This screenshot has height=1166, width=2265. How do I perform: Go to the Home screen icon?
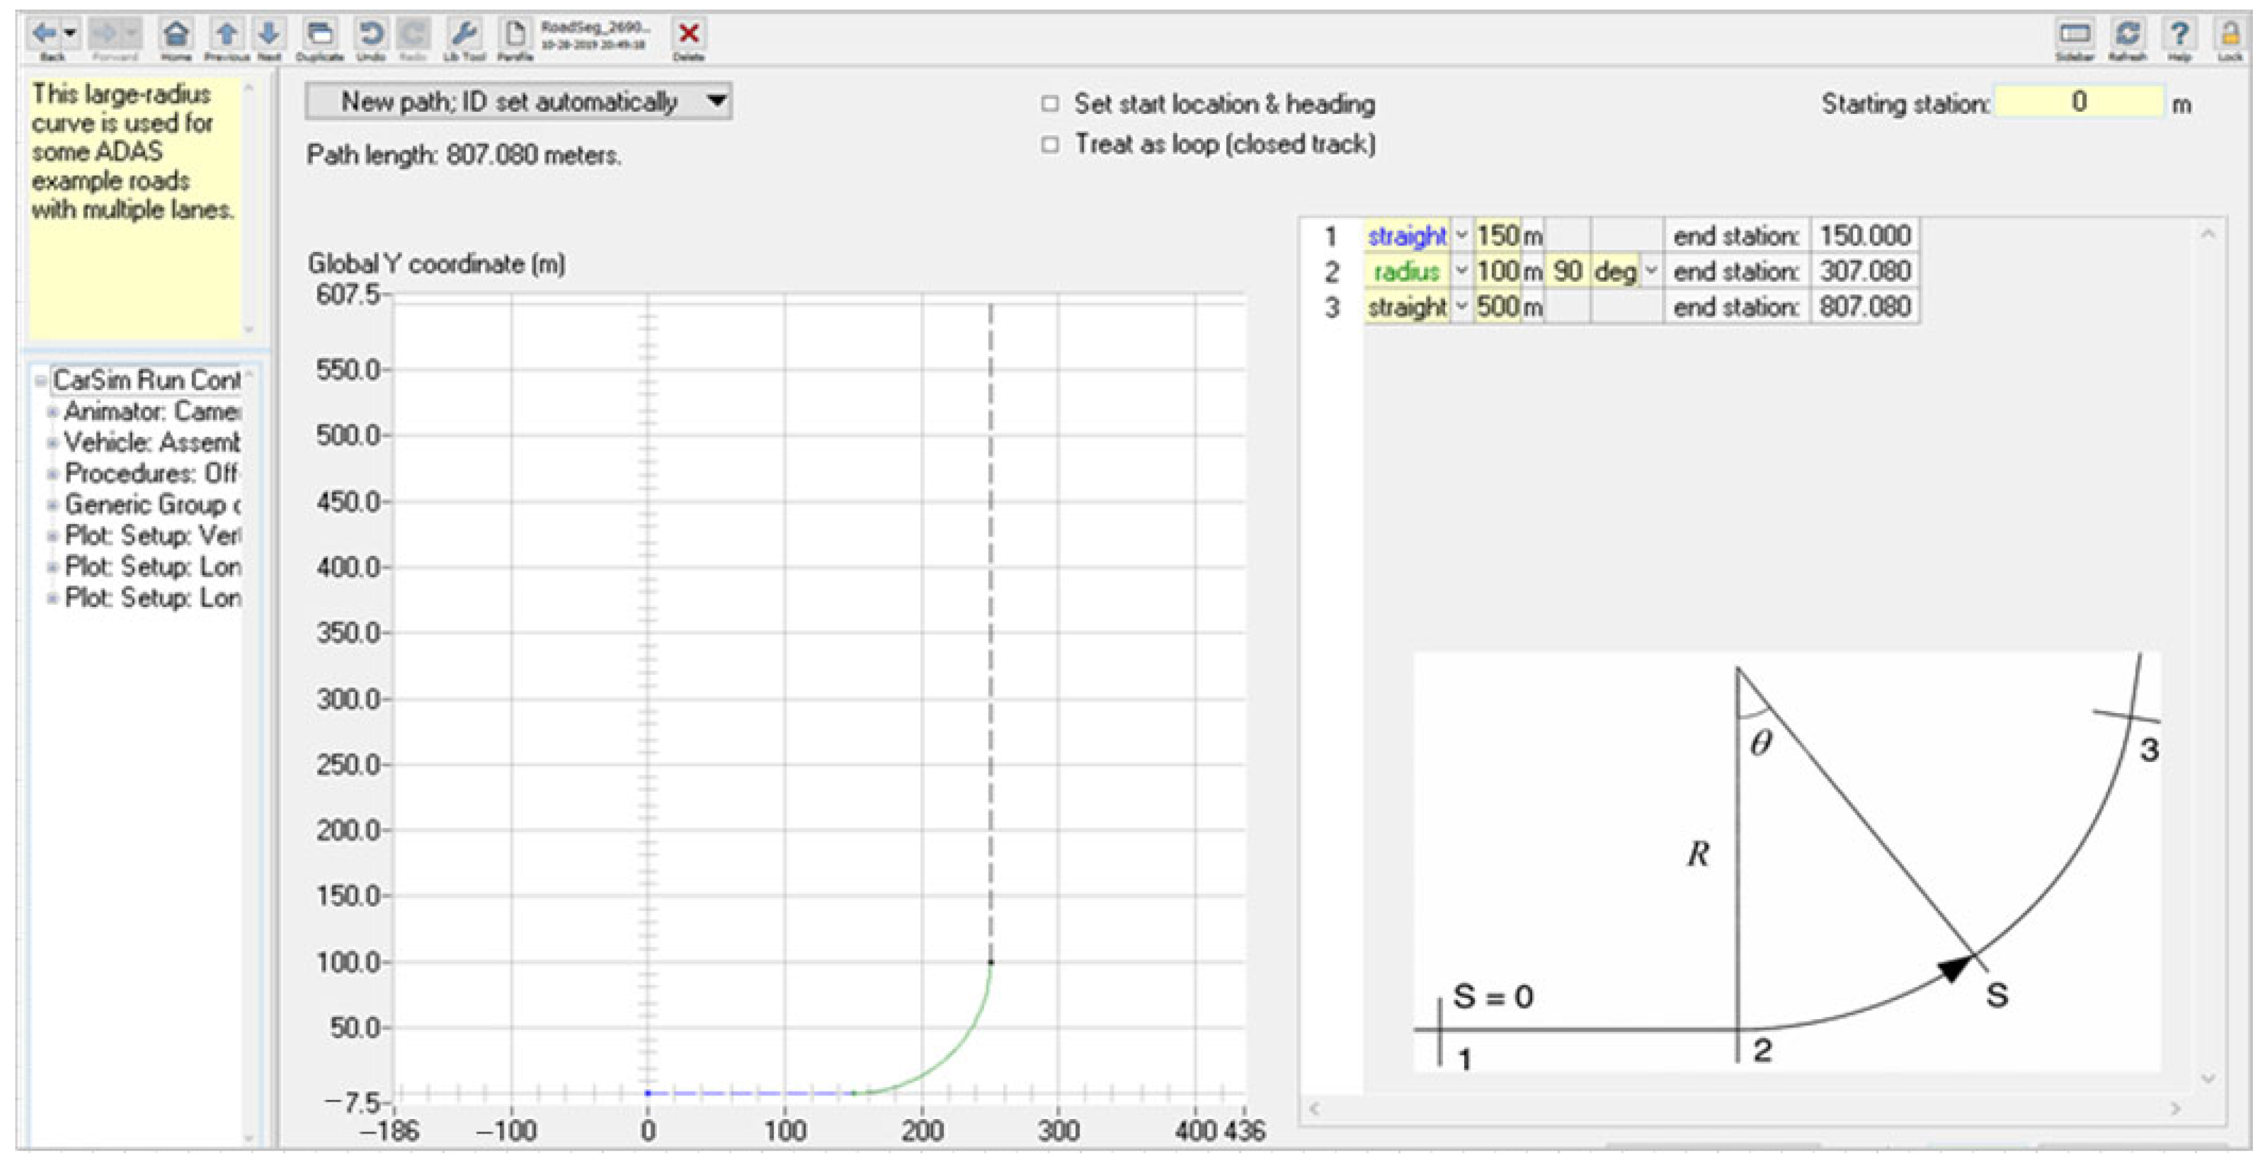[x=176, y=34]
